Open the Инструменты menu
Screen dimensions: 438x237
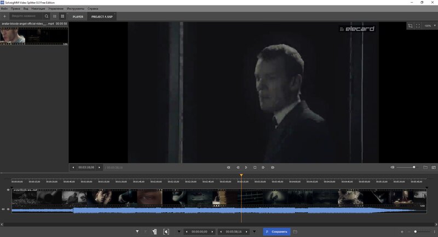(x=76, y=9)
